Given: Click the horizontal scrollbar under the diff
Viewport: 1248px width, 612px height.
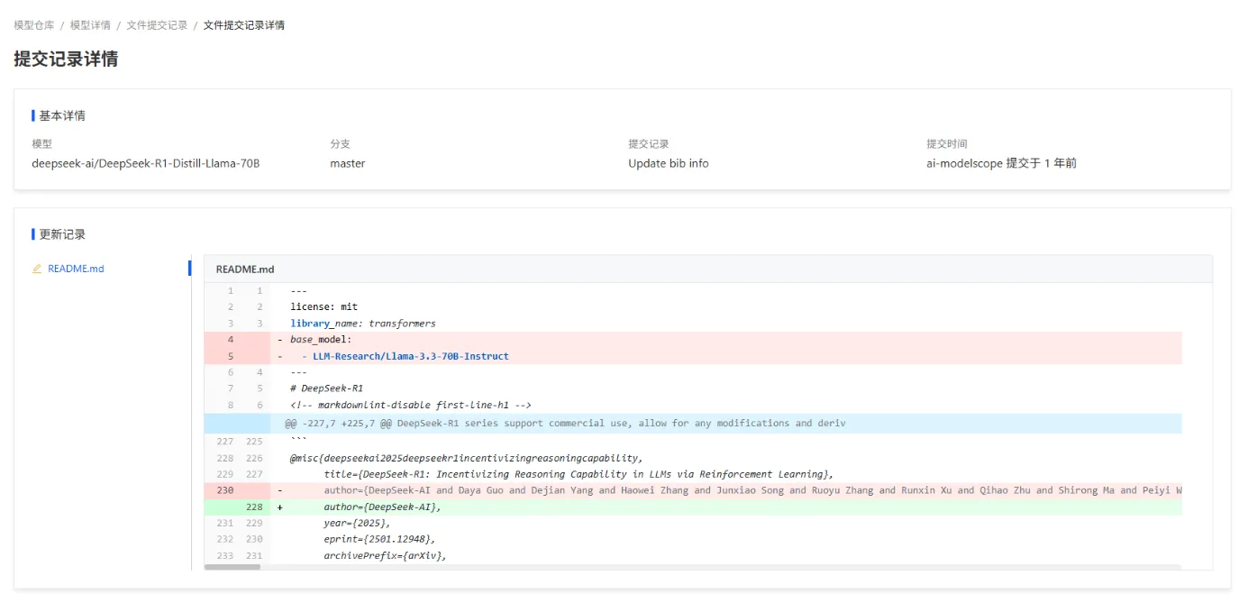Looking at the screenshot, I should [232, 567].
